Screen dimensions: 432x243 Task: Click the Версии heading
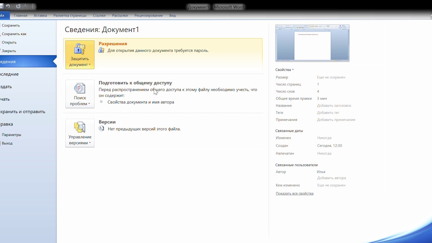(107, 122)
